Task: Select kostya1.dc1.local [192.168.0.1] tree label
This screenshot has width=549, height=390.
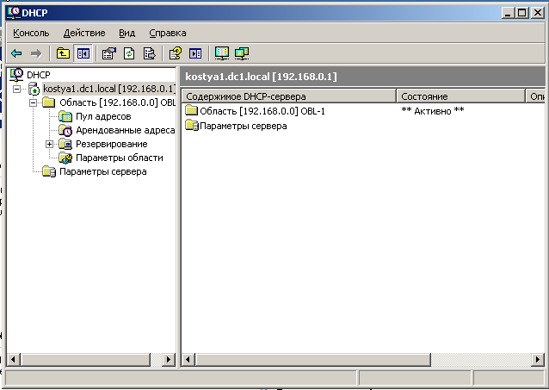Action: [108, 89]
